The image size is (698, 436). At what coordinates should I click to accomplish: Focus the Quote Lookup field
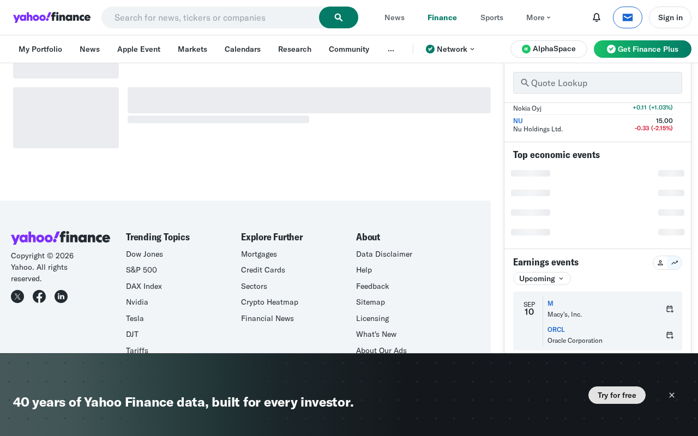click(x=598, y=83)
